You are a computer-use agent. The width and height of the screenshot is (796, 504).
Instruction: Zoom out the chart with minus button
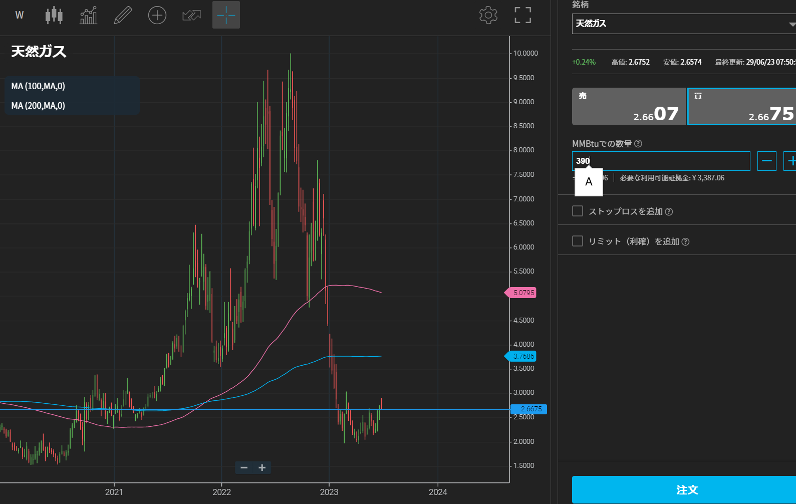click(244, 468)
